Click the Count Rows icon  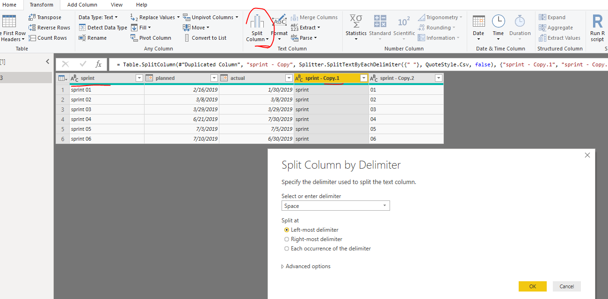32,38
